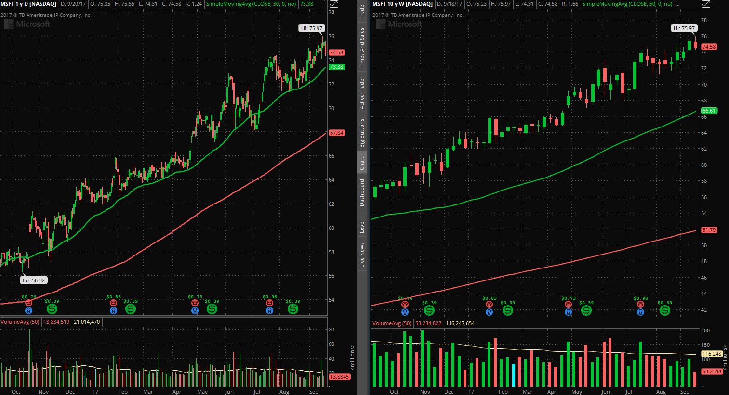Open conference call bulb under $0.76 on weekly chart
This screenshot has width=729, height=395.
tap(405, 312)
